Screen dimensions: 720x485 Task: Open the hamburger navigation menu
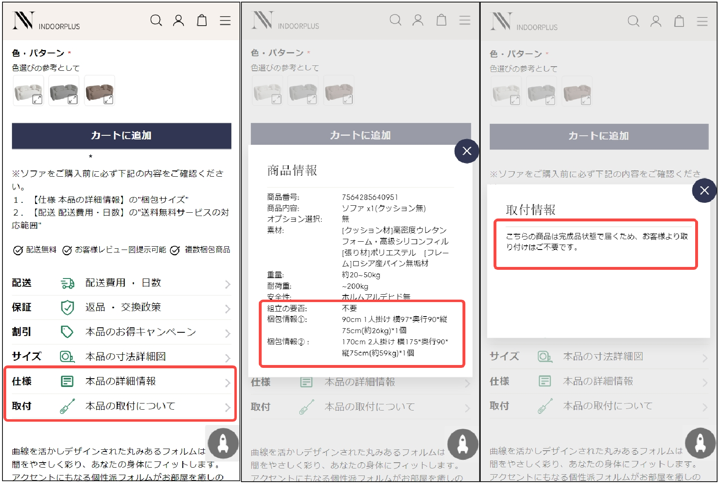[225, 20]
